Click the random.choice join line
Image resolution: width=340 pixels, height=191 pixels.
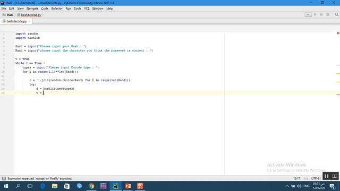pyautogui.click(x=80, y=80)
